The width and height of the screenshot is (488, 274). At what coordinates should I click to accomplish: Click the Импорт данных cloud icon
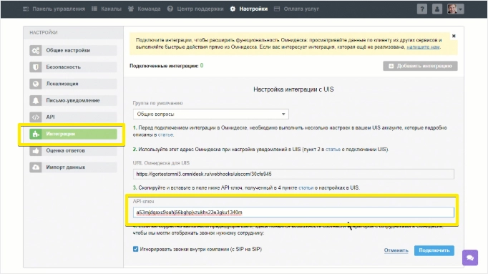coord(36,167)
